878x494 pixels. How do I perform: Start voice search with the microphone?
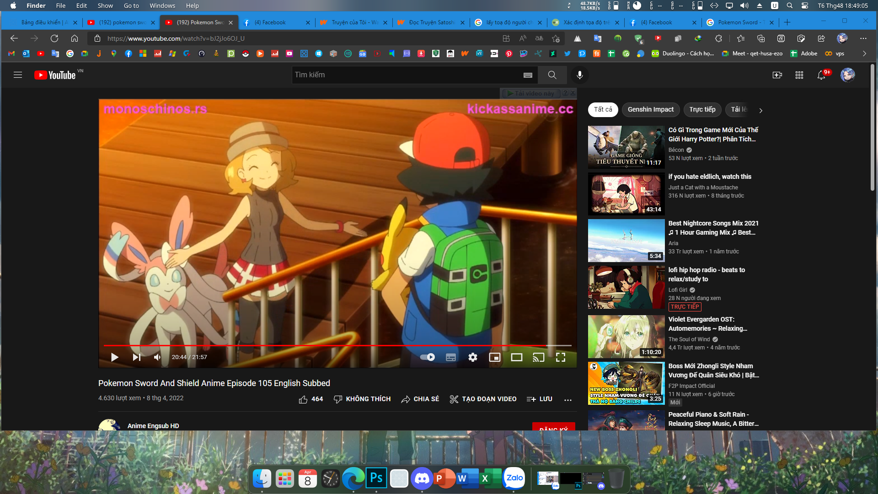point(580,75)
